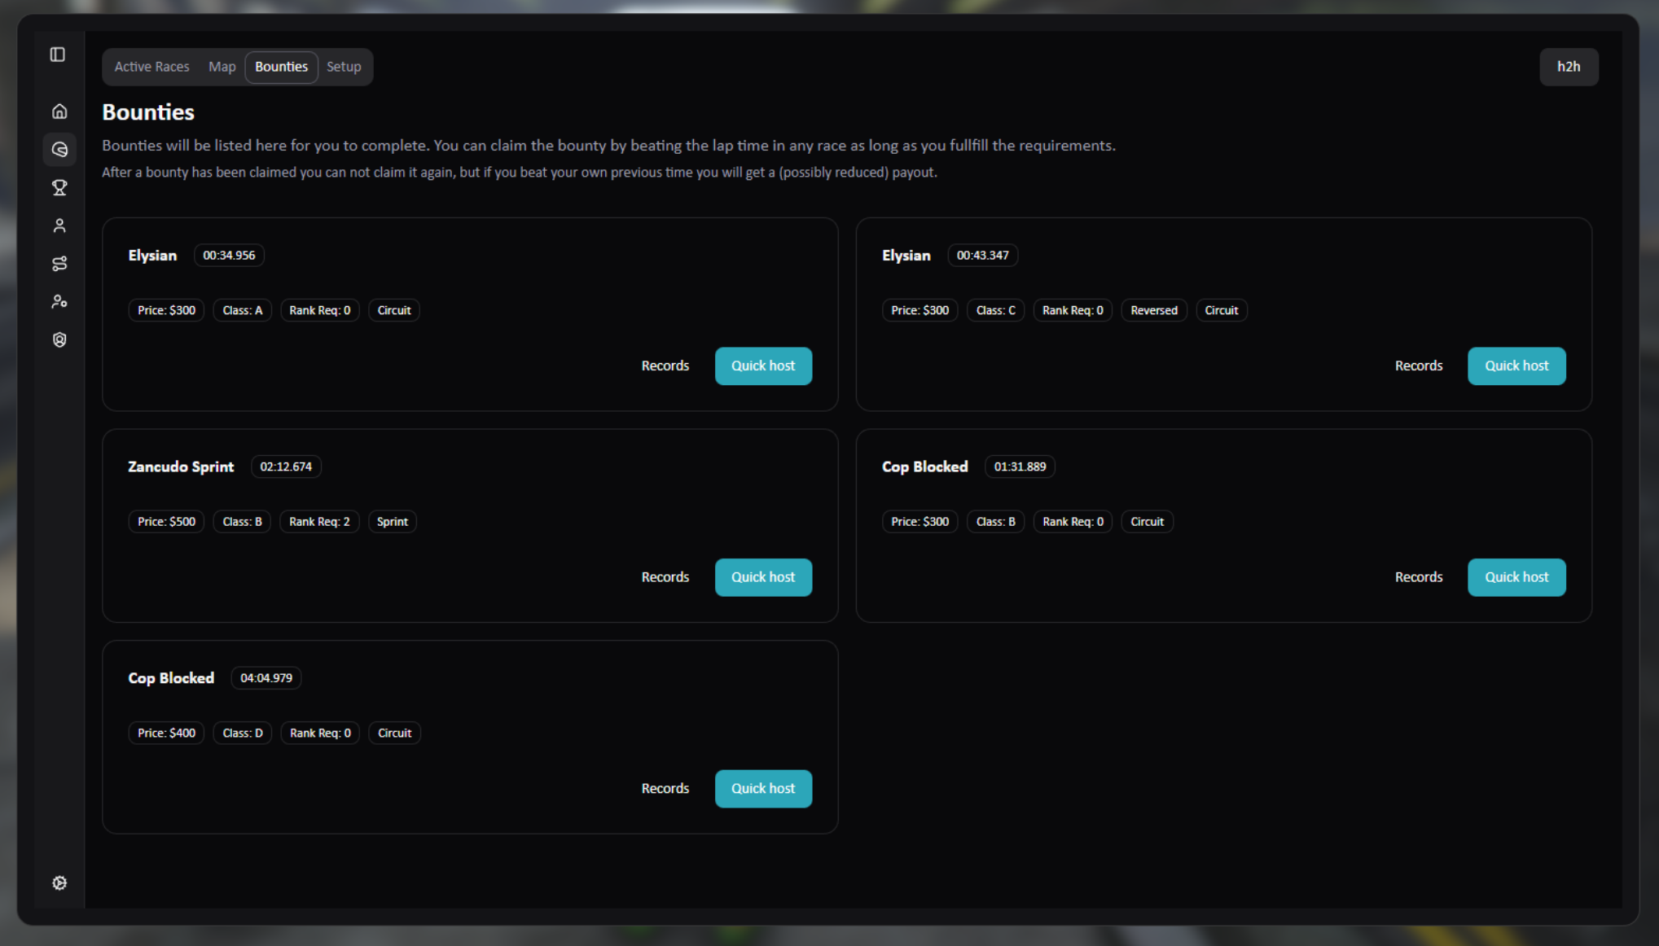Open the shield admin icon
Viewport: 1659px width, 946px height.
click(x=59, y=340)
